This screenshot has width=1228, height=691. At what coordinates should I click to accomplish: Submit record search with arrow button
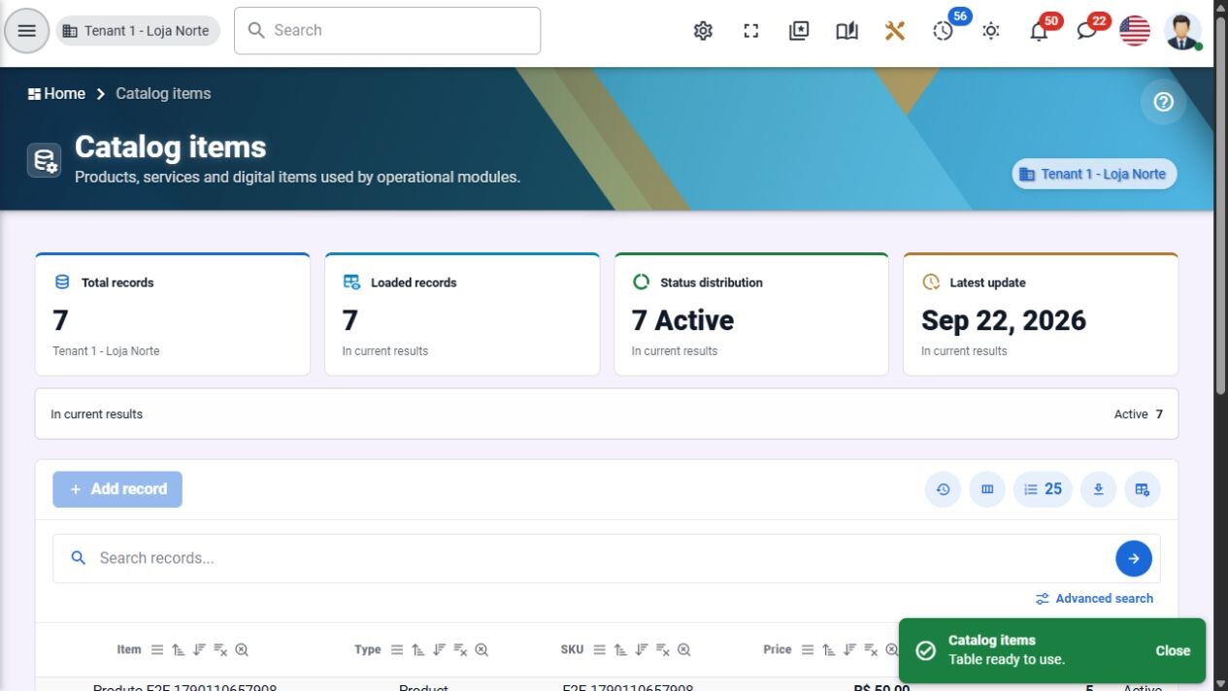pos(1134,558)
